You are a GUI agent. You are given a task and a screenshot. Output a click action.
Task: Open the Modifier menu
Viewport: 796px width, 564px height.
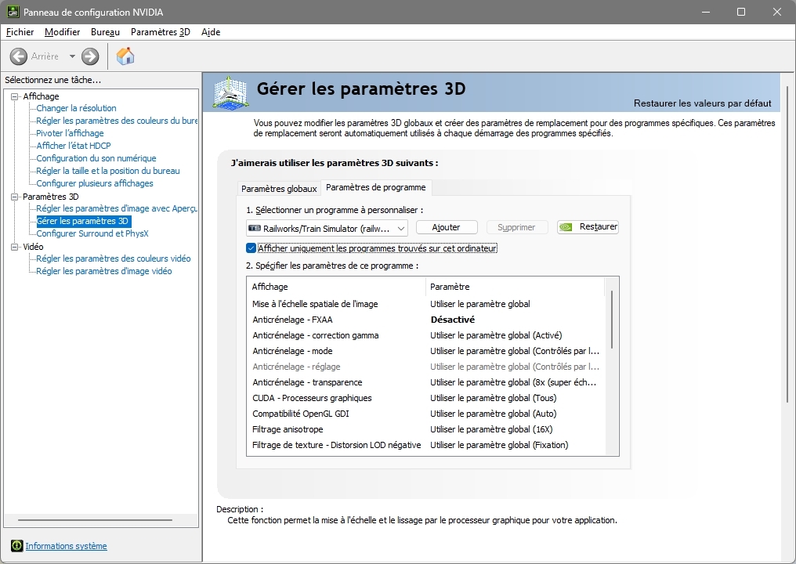point(63,32)
